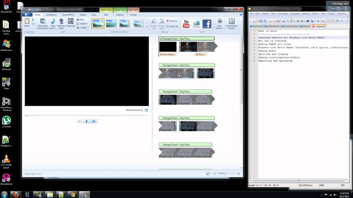
Task: Open the Save movie dropdown
Action: point(219,28)
